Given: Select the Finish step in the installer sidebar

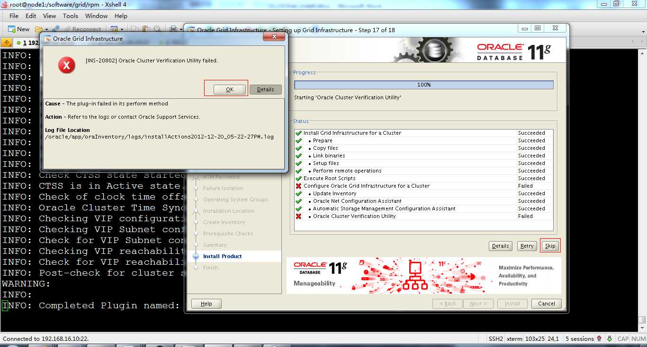Looking at the screenshot, I should point(211,268).
